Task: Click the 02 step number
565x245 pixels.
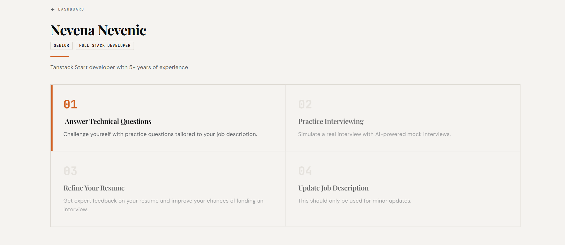Action: 305,104
